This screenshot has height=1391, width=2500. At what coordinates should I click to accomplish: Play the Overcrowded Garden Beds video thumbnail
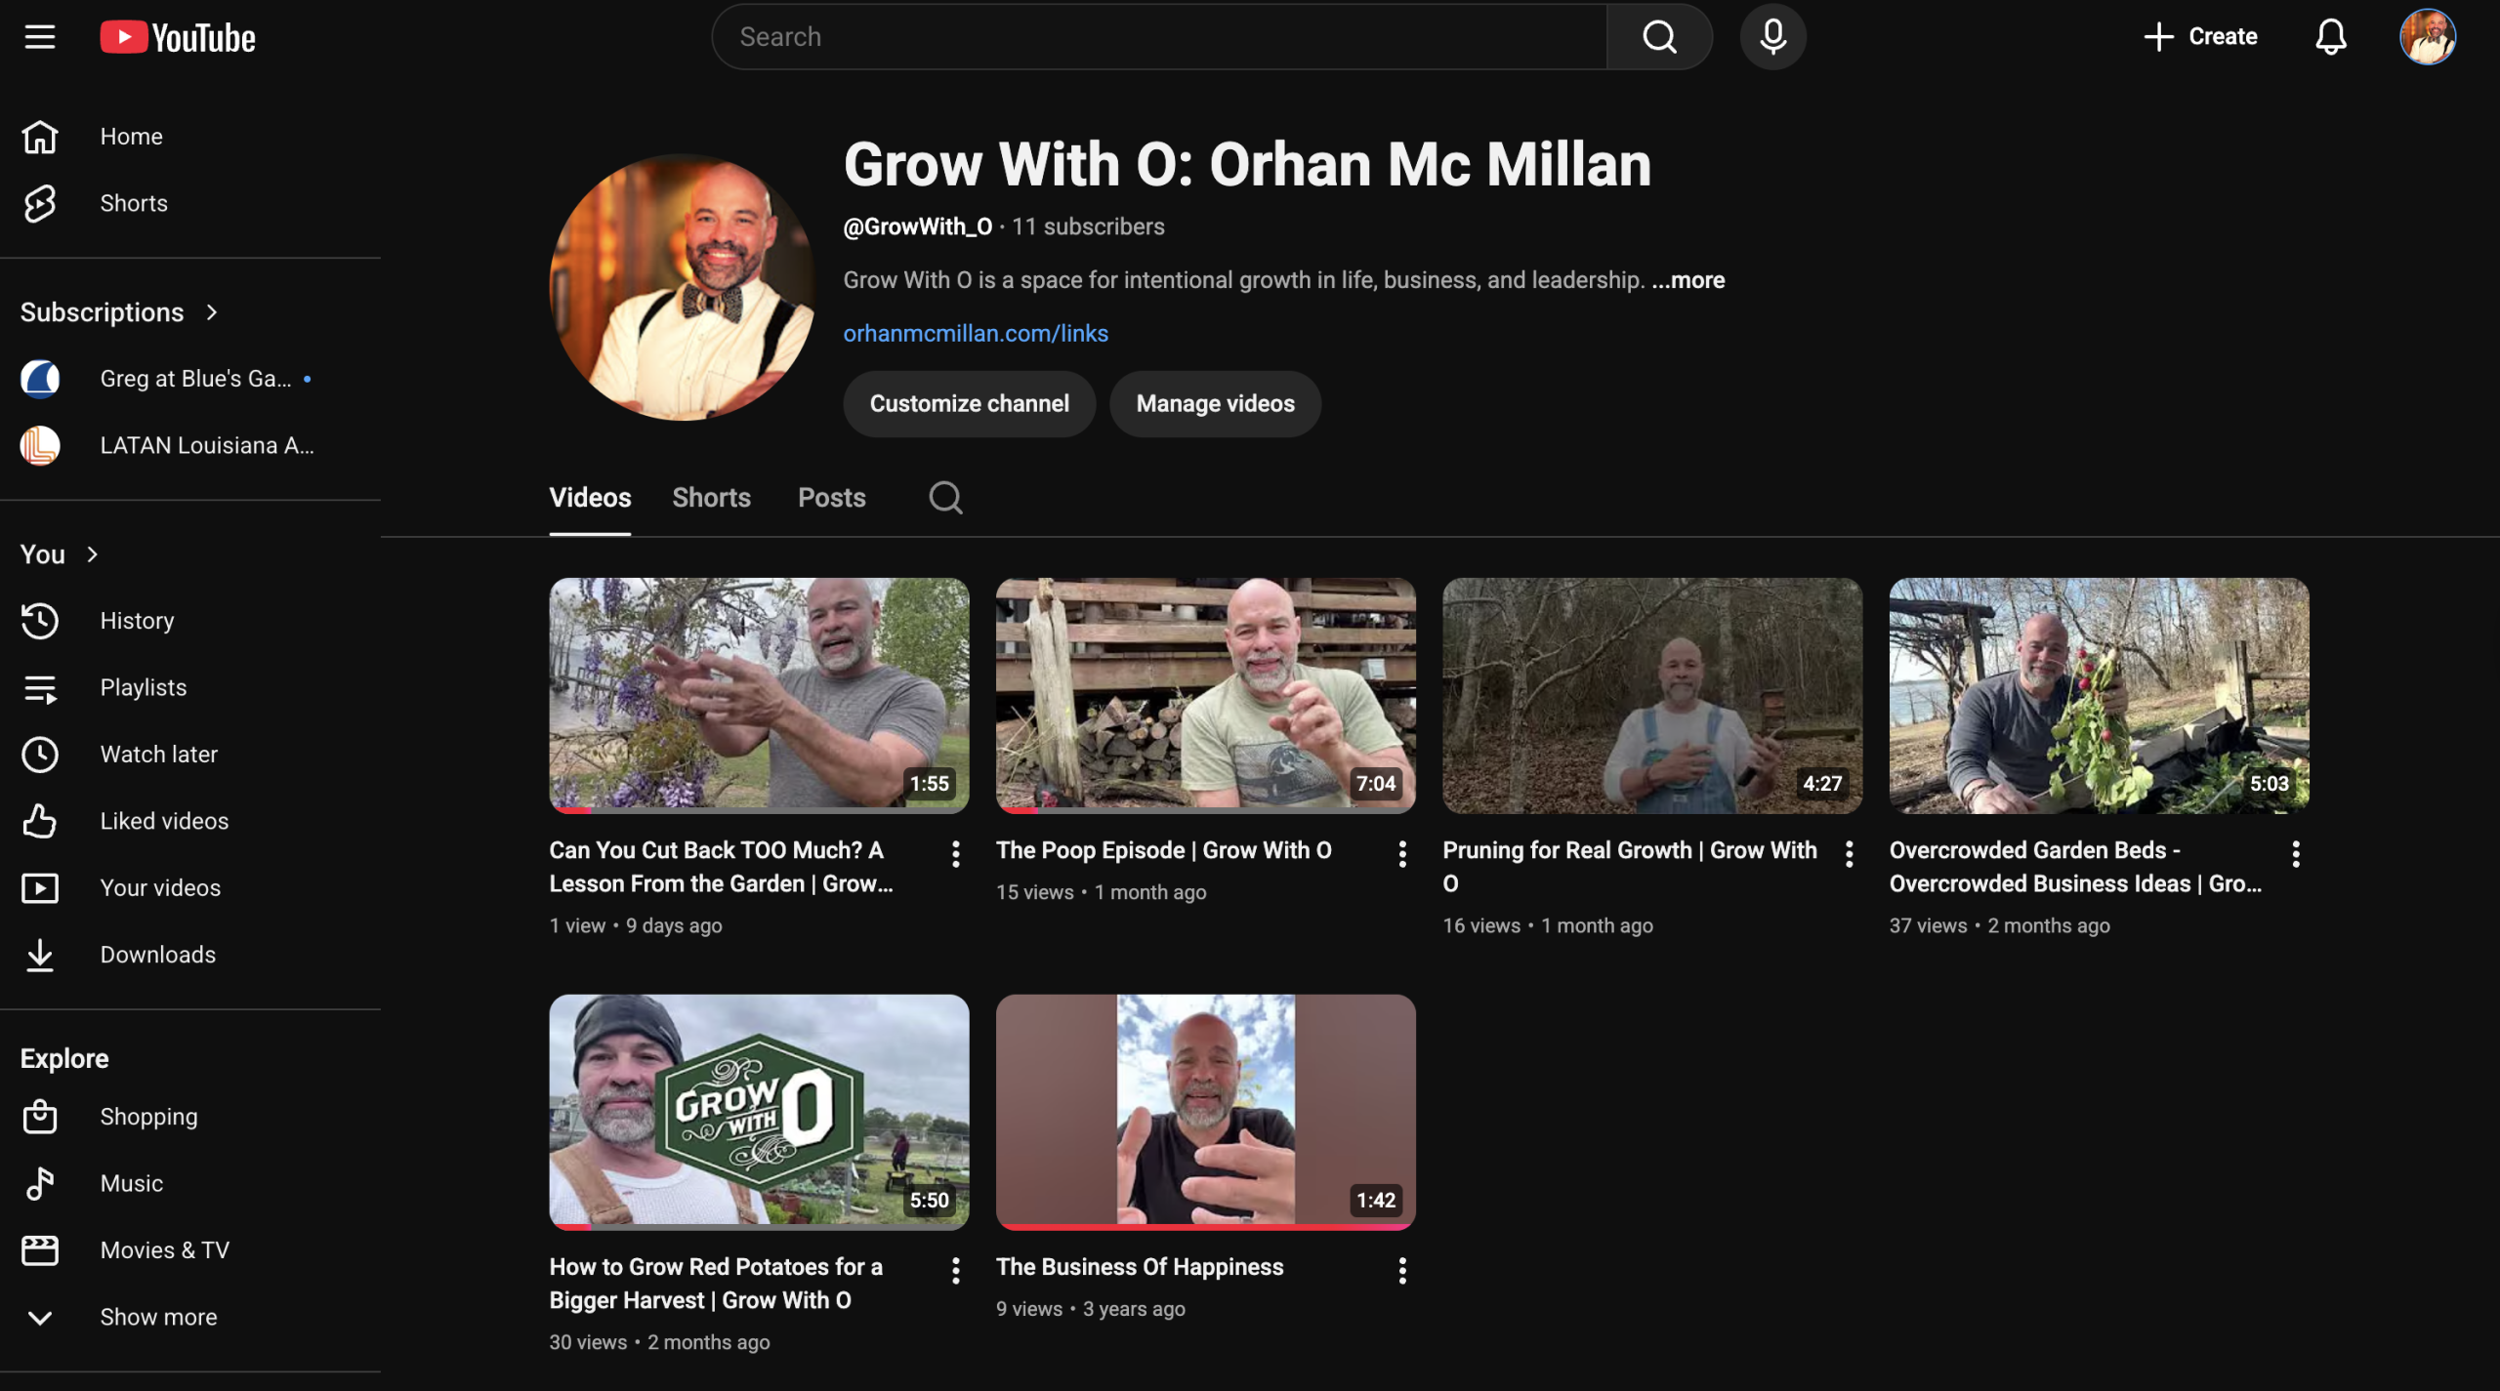click(x=2097, y=694)
